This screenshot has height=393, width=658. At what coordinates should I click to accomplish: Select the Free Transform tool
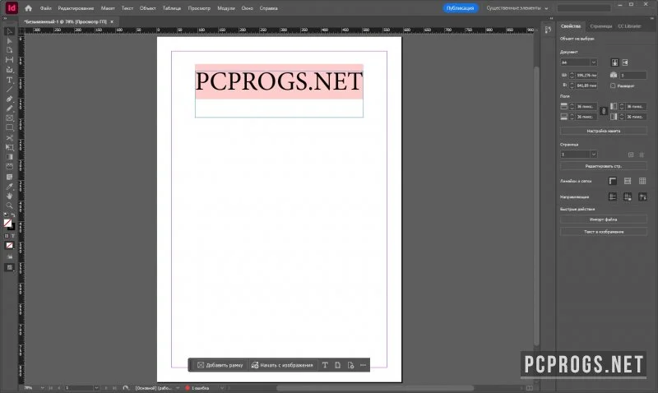[9, 147]
